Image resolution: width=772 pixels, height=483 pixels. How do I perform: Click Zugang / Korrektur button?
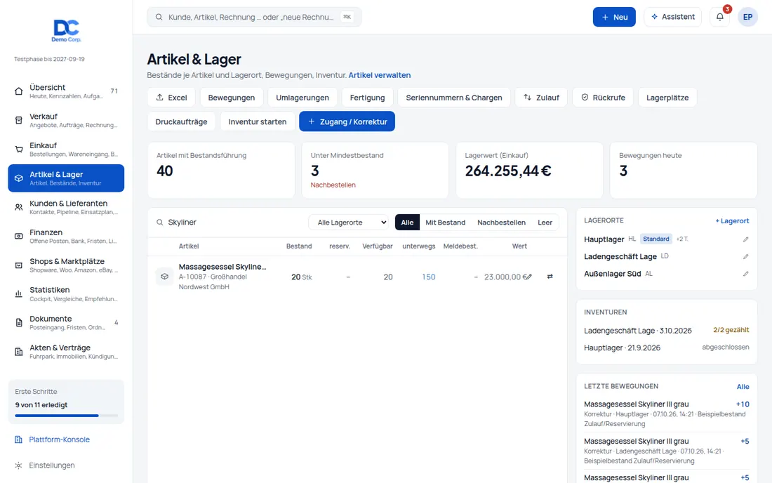point(347,121)
